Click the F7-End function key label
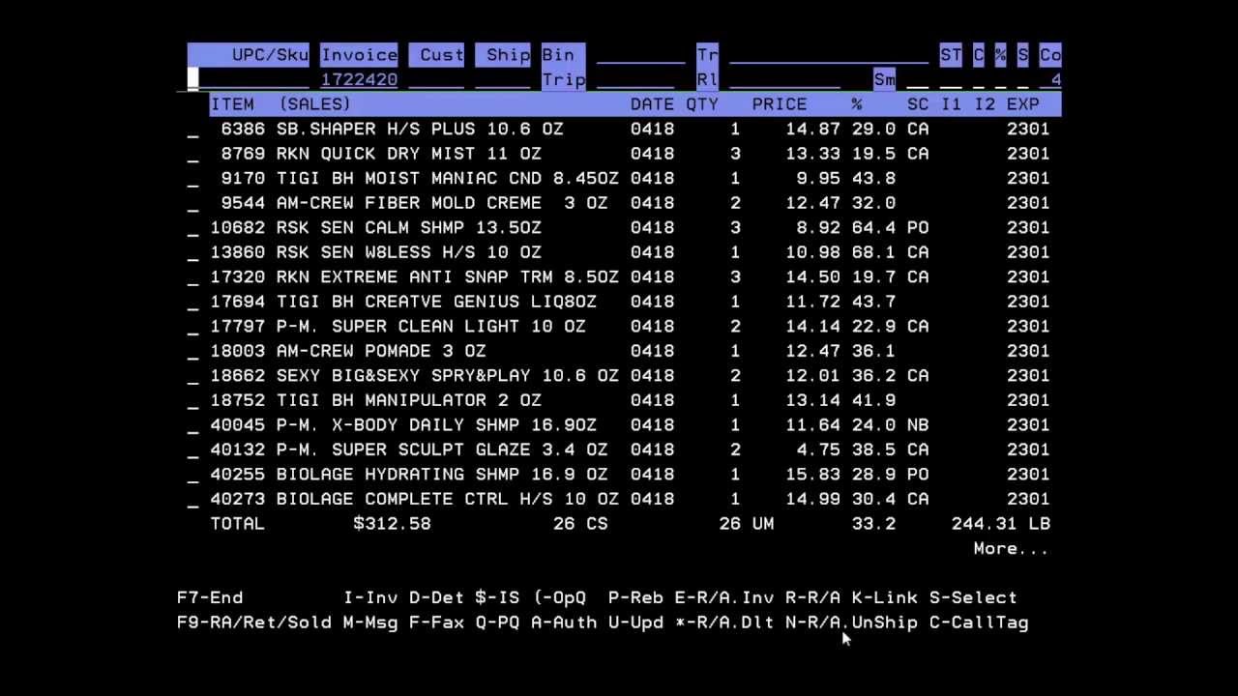1238x696 pixels. 210,598
